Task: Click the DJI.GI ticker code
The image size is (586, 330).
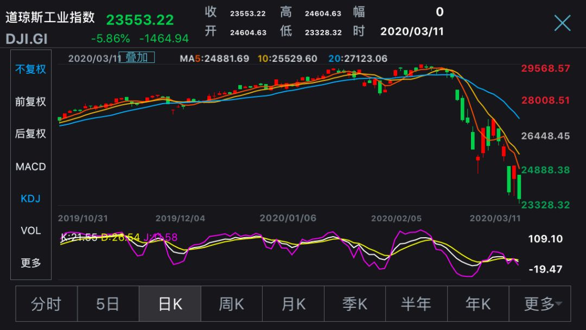Action: tap(27, 39)
